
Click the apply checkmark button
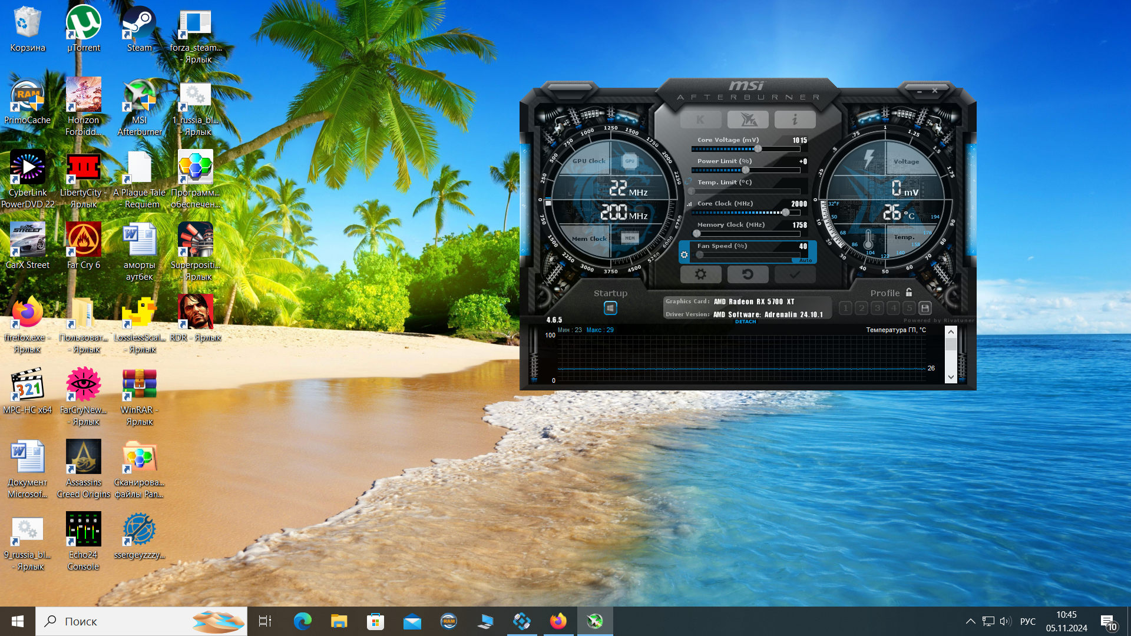pos(795,274)
